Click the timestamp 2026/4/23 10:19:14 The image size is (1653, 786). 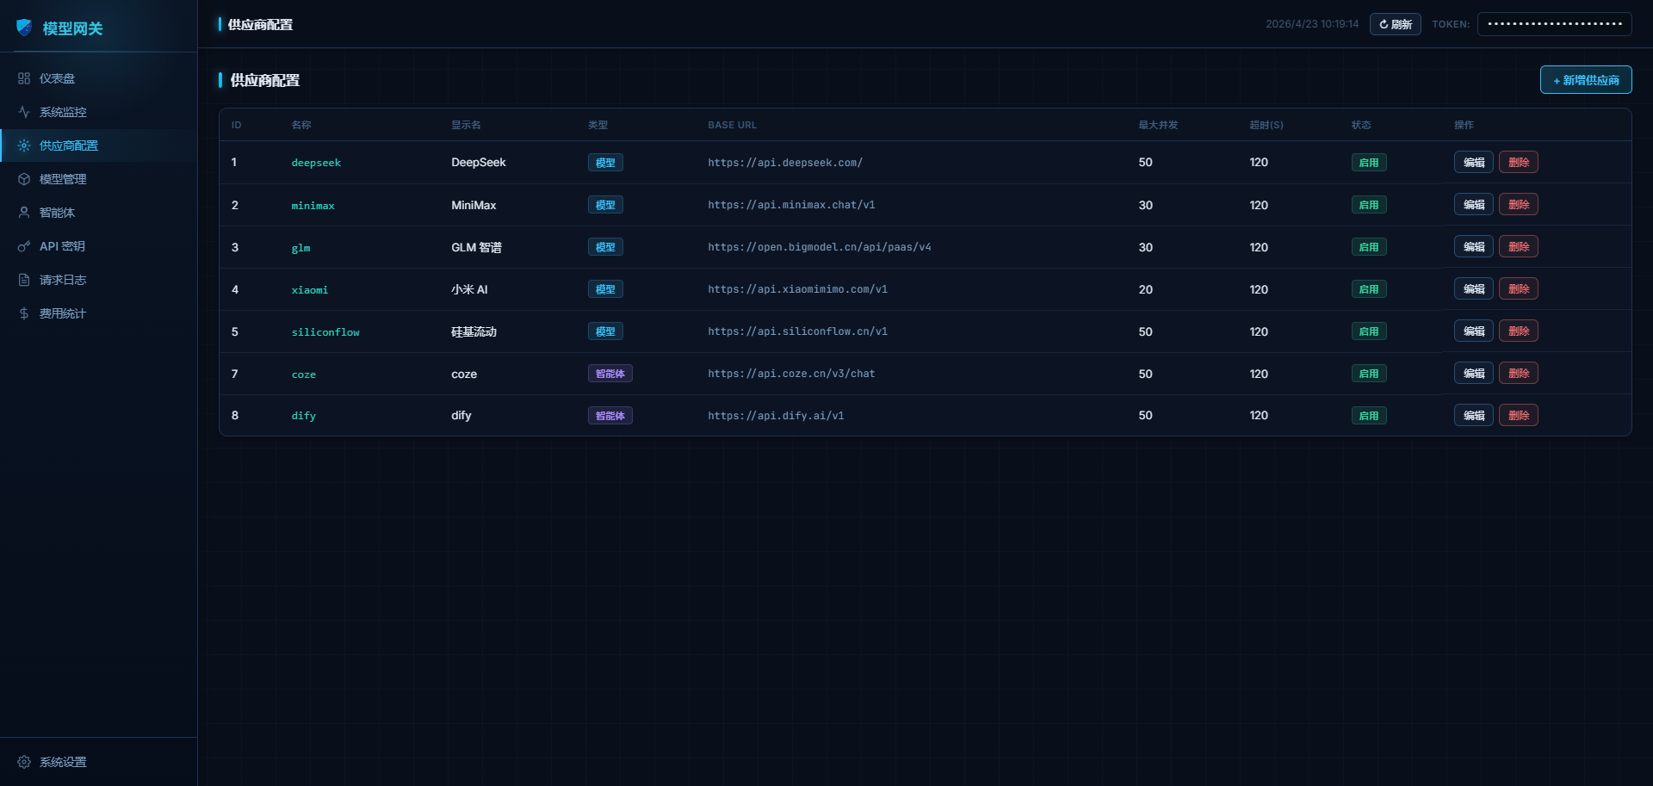pos(1312,24)
